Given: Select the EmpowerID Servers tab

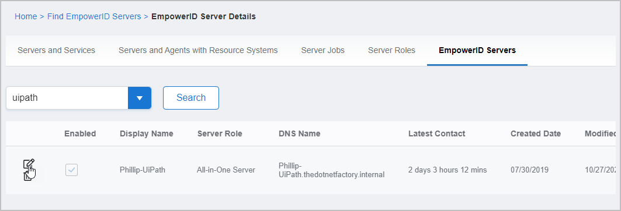Looking at the screenshot, I should click(477, 51).
